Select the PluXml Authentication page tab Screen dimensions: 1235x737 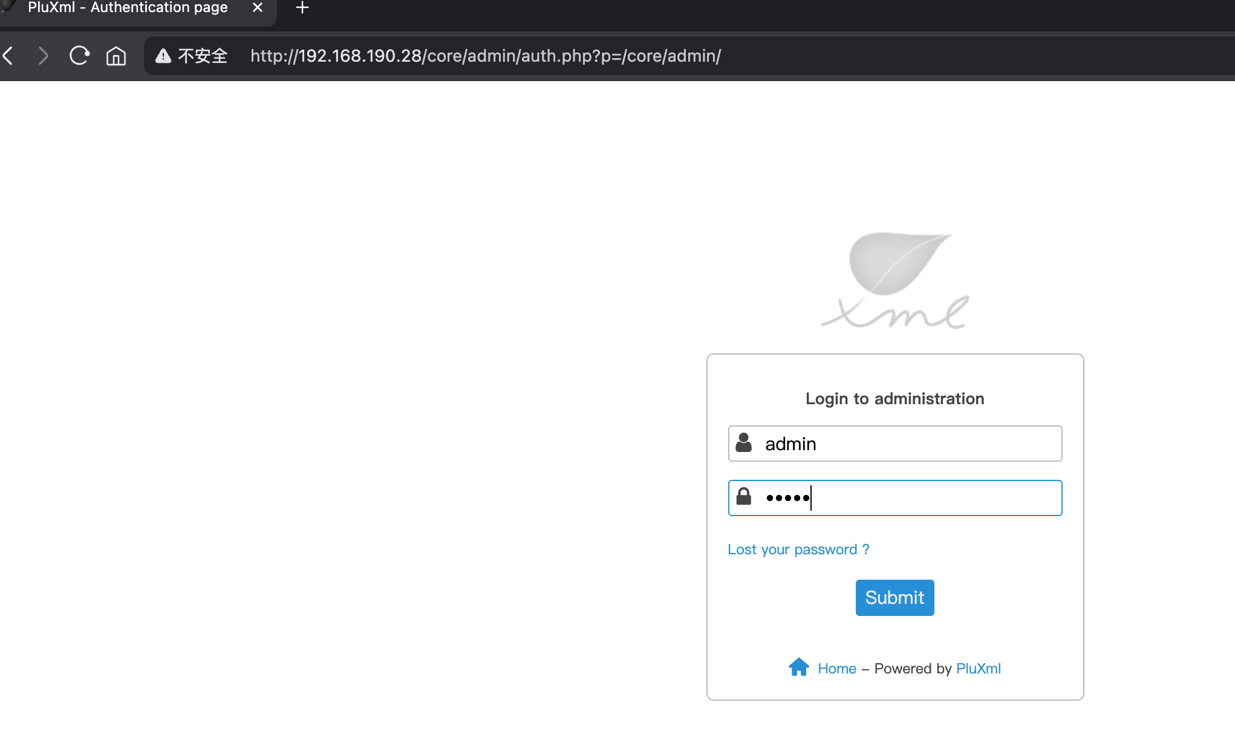click(x=128, y=8)
